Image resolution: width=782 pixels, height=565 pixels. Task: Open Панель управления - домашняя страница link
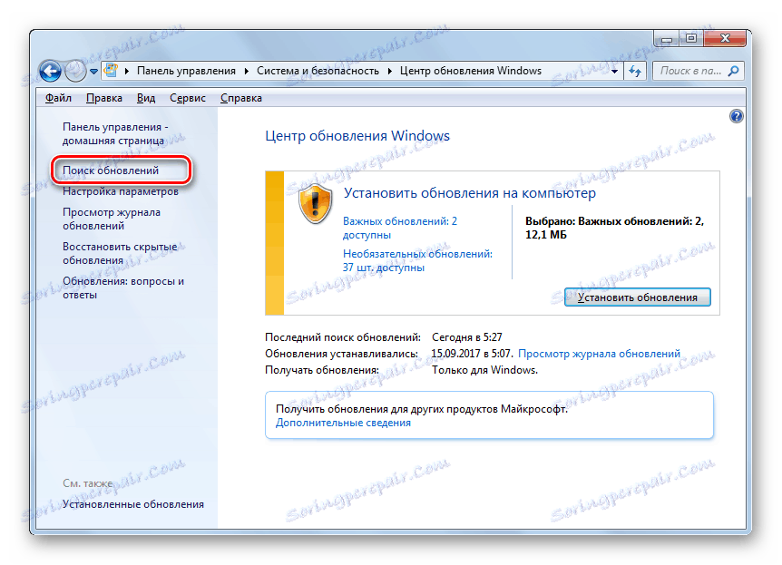click(116, 133)
